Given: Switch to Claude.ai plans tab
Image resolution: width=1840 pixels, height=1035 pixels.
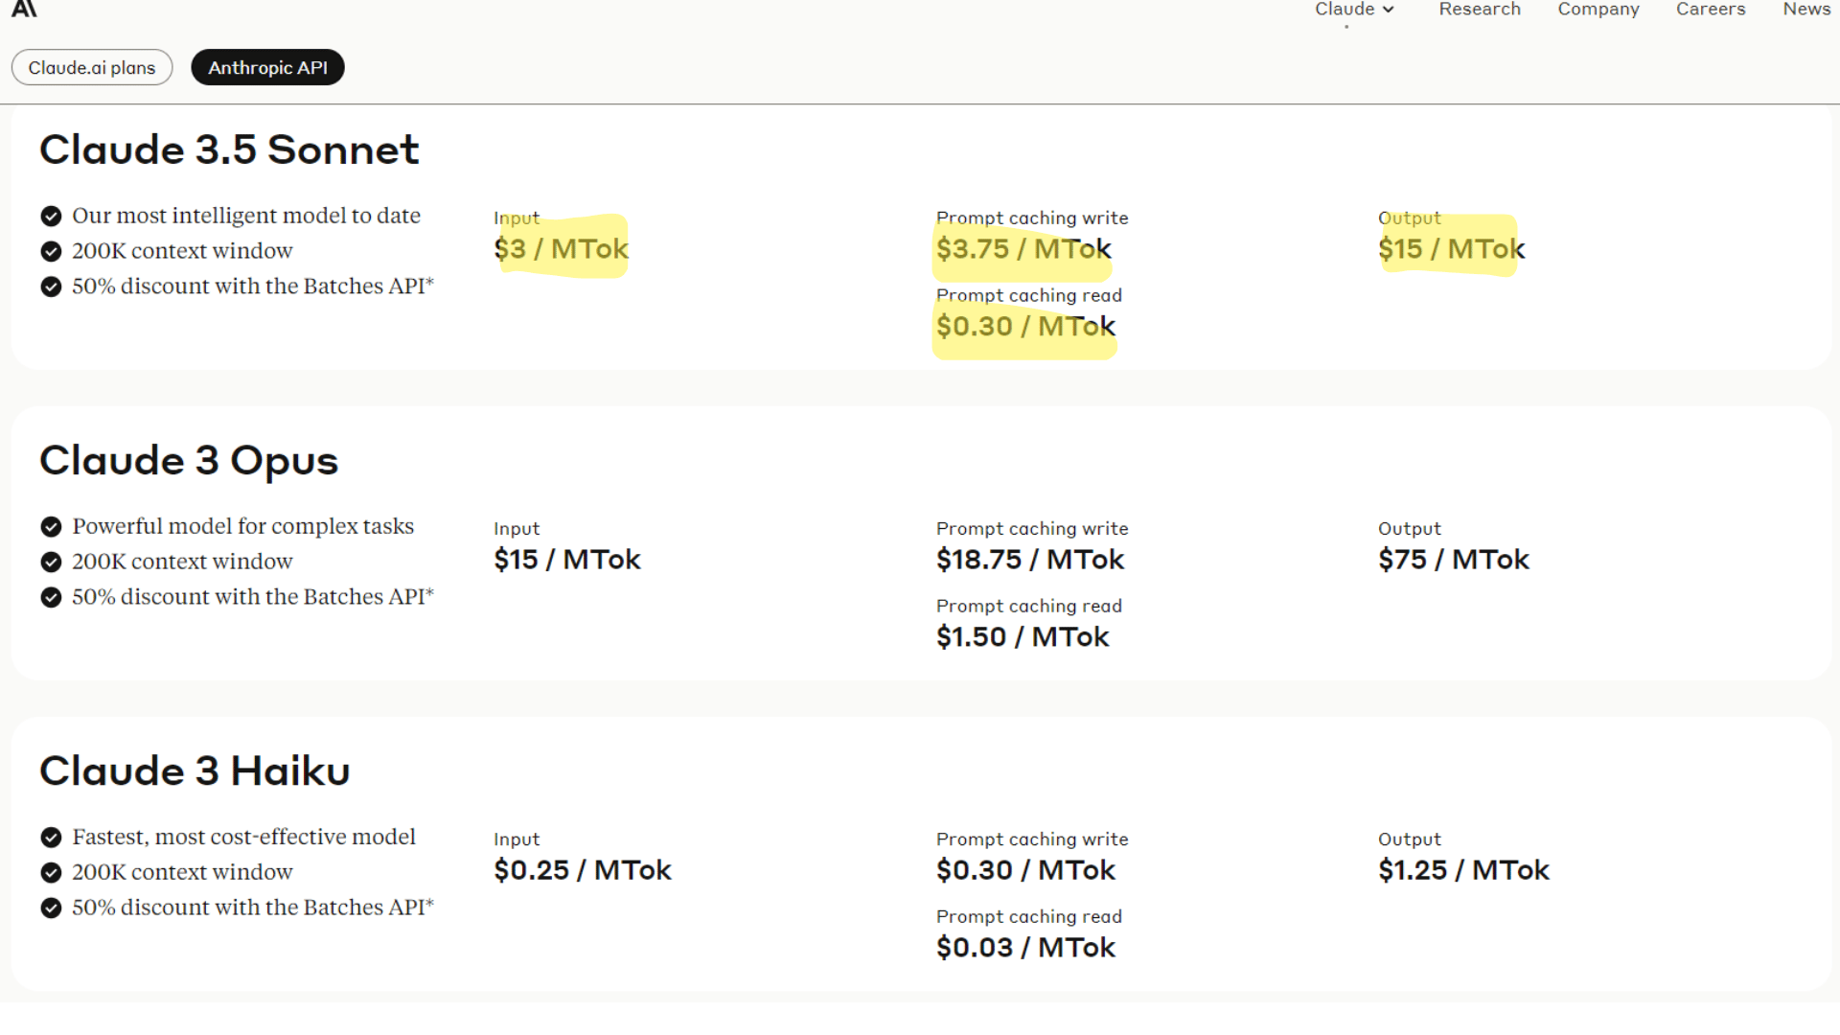Looking at the screenshot, I should click(x=92, y=67).
